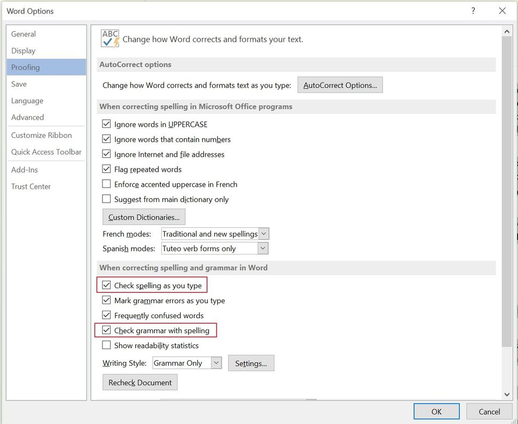The height and width of the screenshot is (424, 518).
Task: Disable Flag repeated words
Action: pyautogui.click(x=106, y=169)
